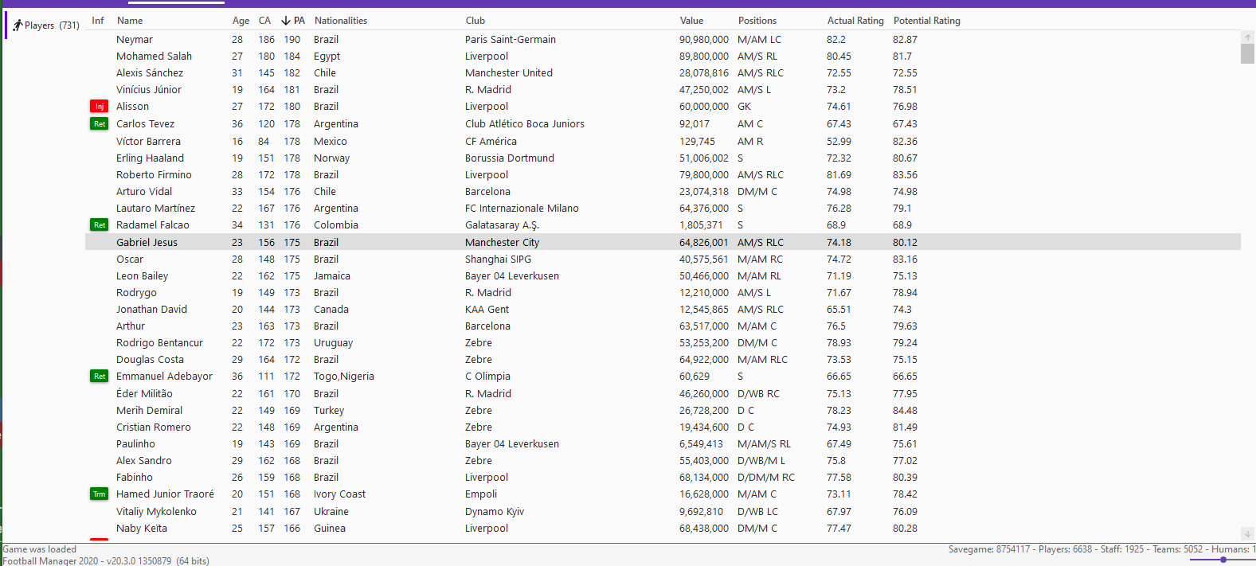Screen dimensions: 1256x566
Task: Sort by Value column header
Action: click(x=691, y=21)
